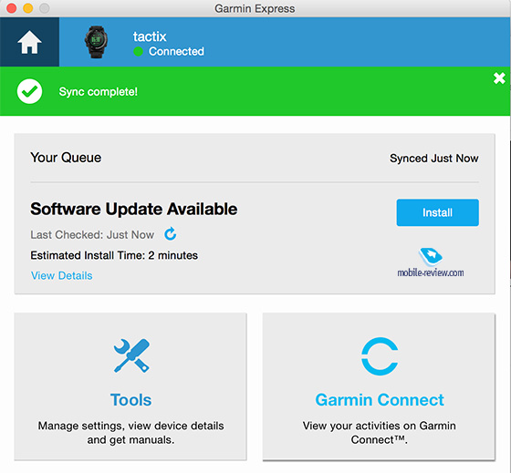
Task: Minimize window with the yellow button
Action: tap(27, 8)
